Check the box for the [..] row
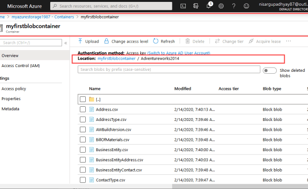 pos(83,99)
